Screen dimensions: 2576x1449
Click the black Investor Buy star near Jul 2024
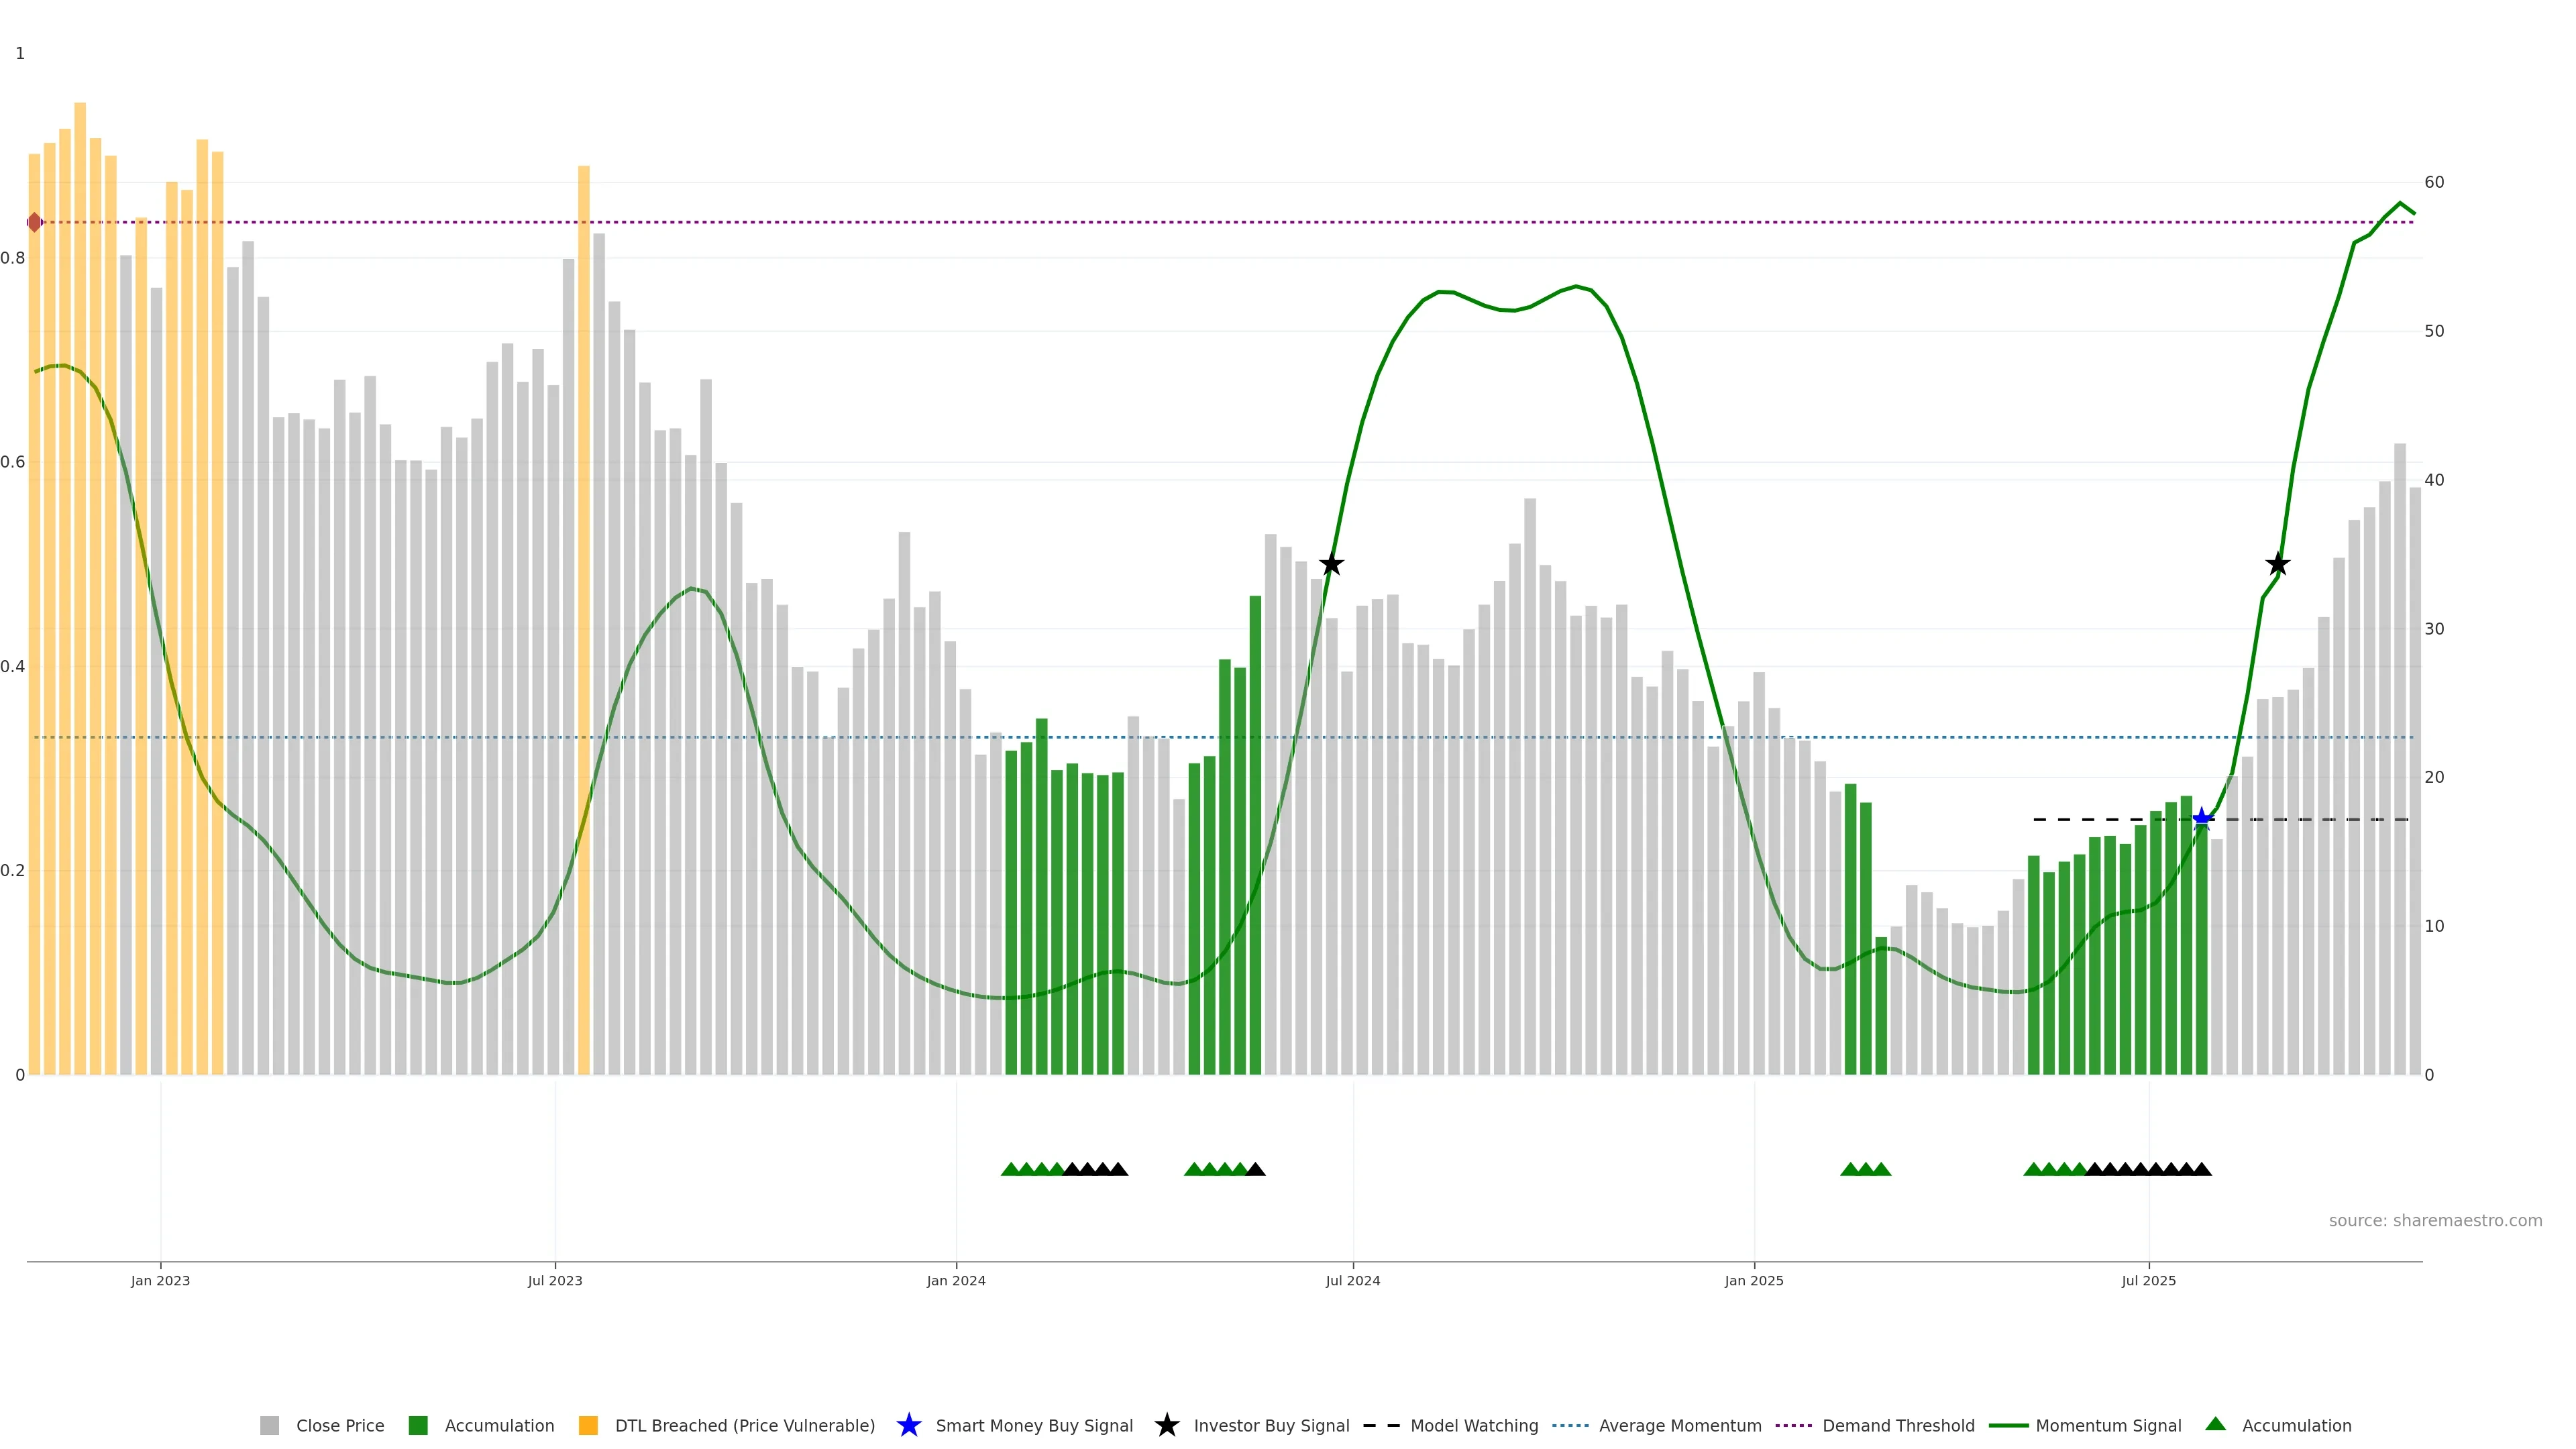(x=1331, y=564)
